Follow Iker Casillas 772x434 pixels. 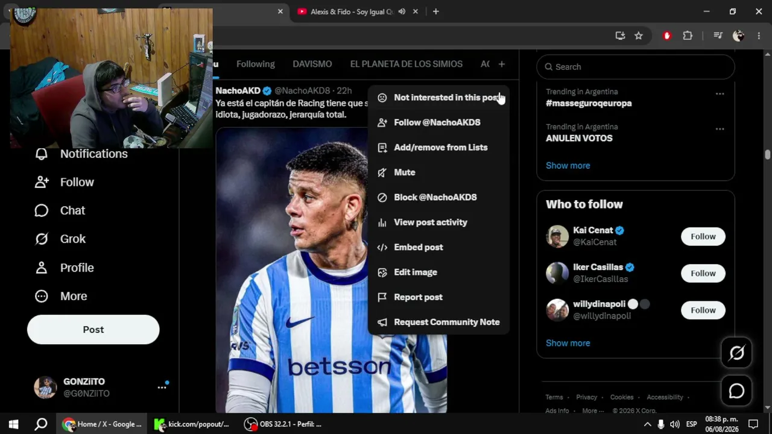(x=703, y=274)
